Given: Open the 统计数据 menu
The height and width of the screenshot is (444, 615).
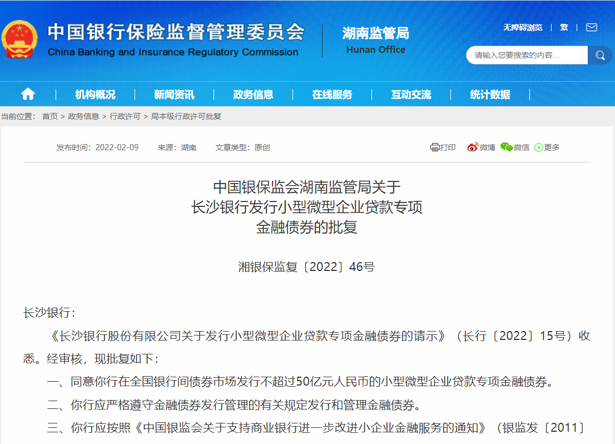Looking at the screenshot, I should tap(490, 95).
